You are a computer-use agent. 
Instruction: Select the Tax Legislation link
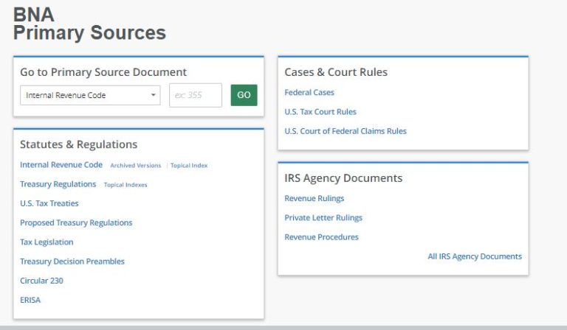[47, 242]
